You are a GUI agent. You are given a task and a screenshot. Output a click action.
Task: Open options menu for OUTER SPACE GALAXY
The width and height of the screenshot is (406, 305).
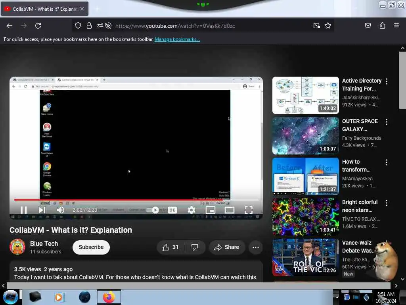(x=387, y=122)
